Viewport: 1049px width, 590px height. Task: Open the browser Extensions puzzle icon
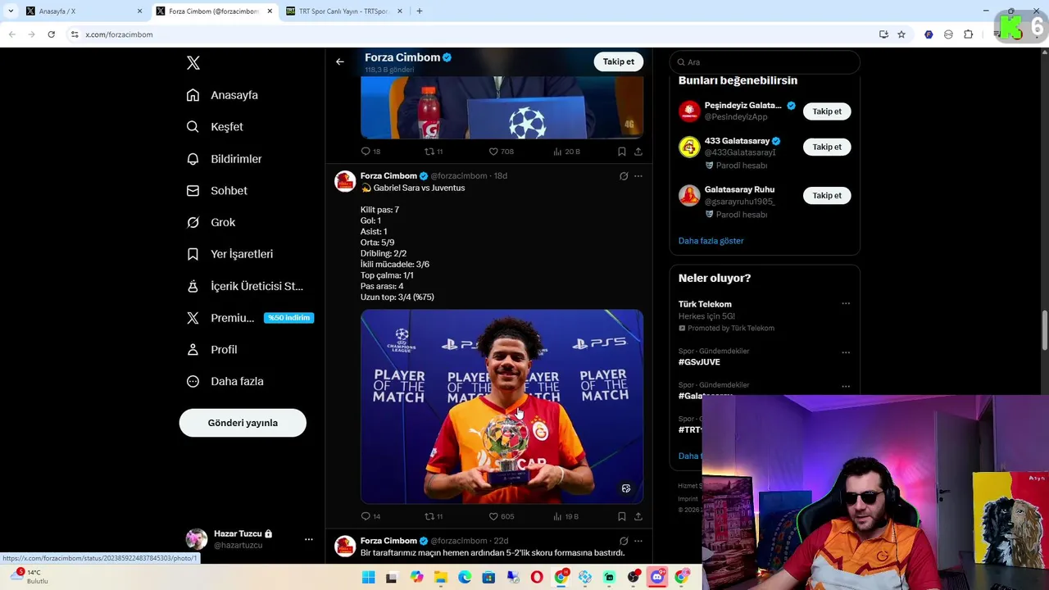(968, 34)
